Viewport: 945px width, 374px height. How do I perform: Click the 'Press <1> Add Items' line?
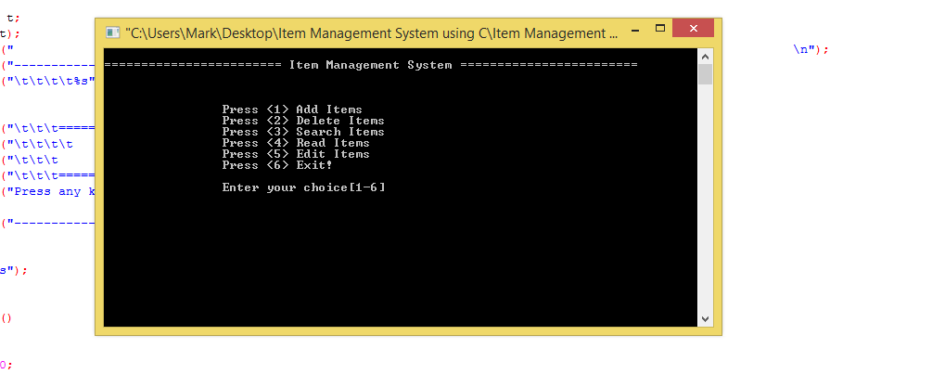(292, 110)
